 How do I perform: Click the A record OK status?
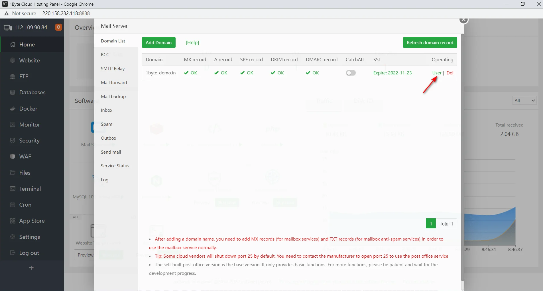tap(221, 73)
